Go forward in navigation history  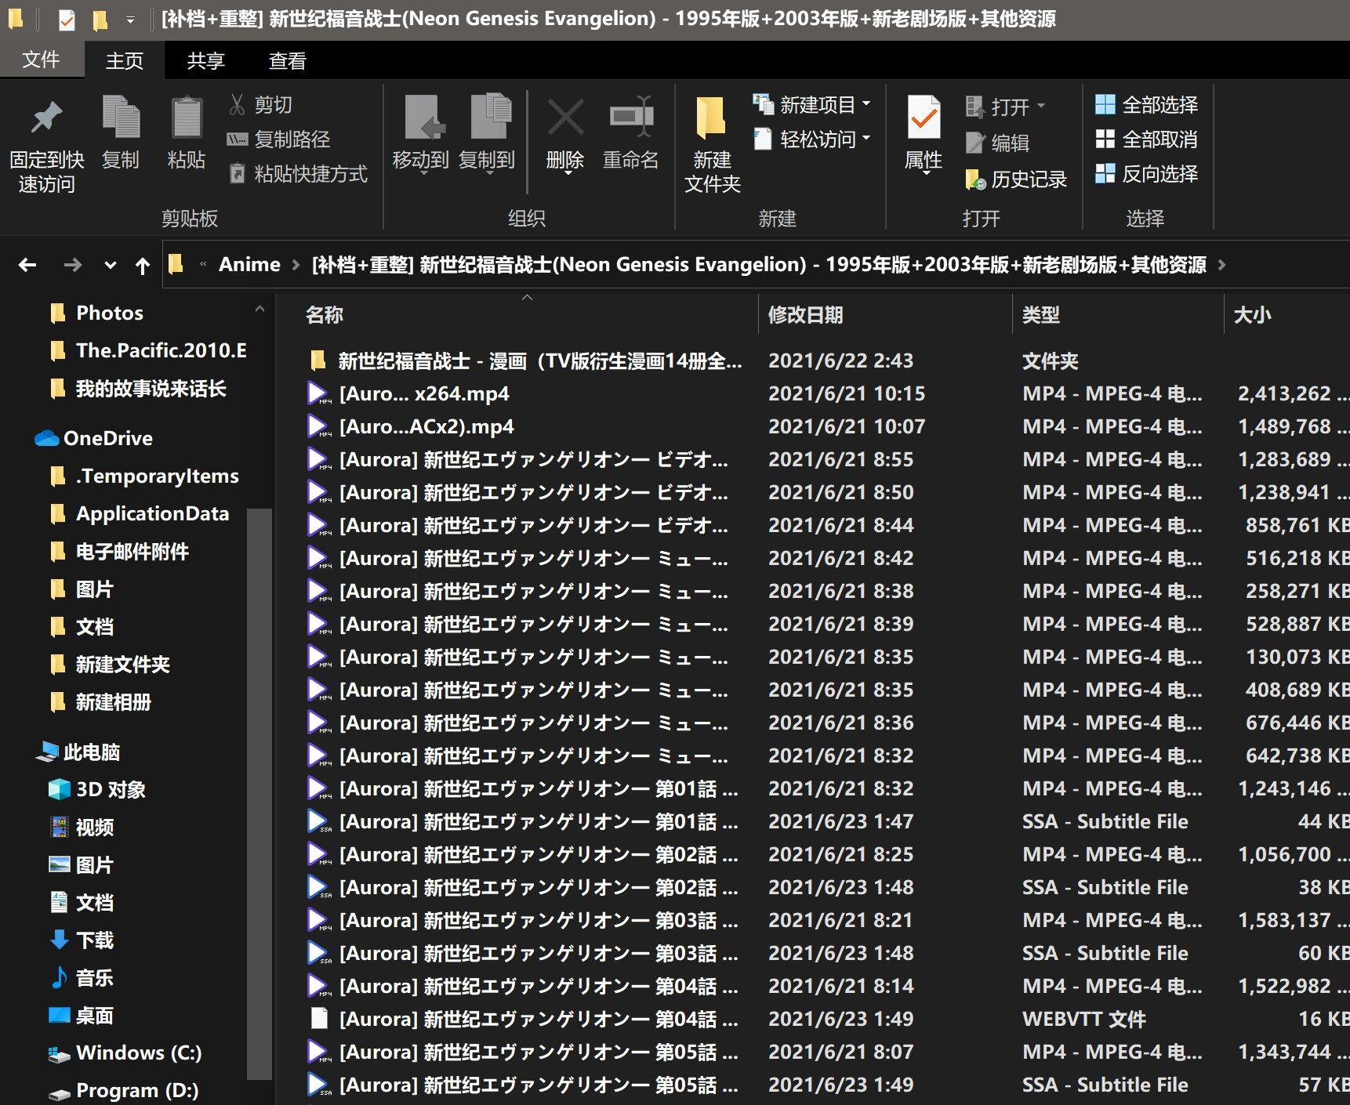click(72, 265)
